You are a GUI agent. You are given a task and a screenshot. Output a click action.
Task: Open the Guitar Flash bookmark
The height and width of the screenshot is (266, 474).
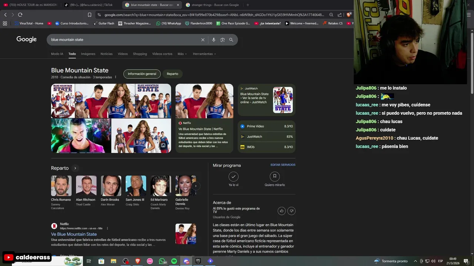click(x=104, y=23)
